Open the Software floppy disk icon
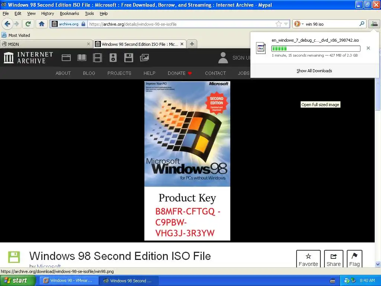 point(128,58)
